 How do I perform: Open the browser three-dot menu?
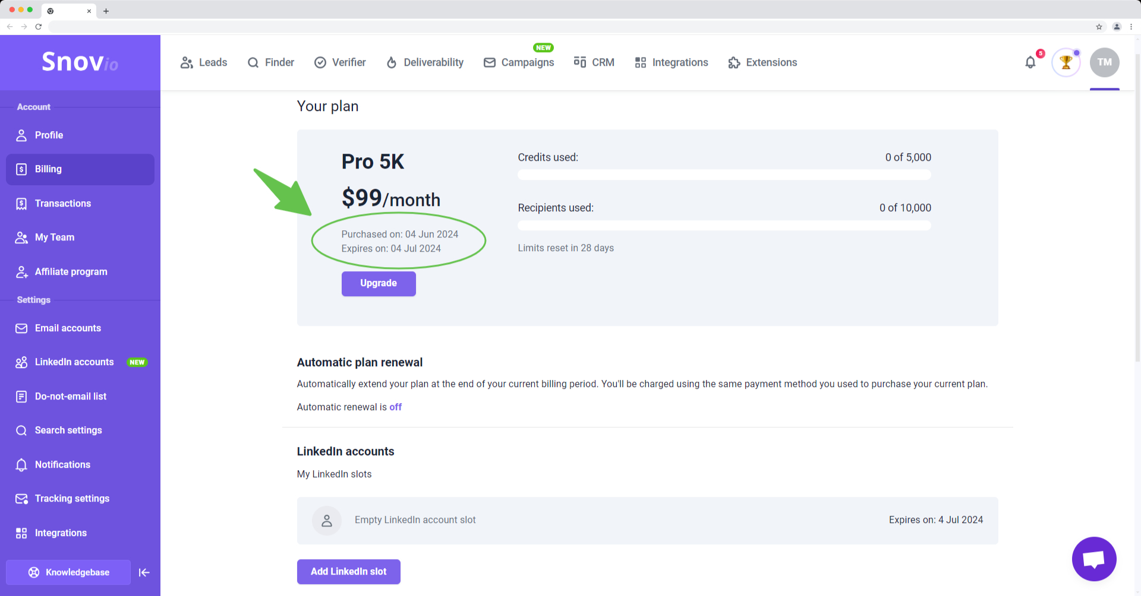[x=1131, y=27]
